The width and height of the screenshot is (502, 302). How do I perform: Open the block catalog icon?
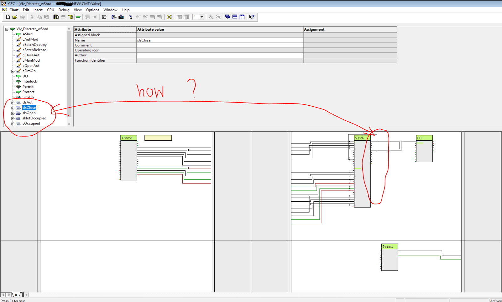pos(56,17)
